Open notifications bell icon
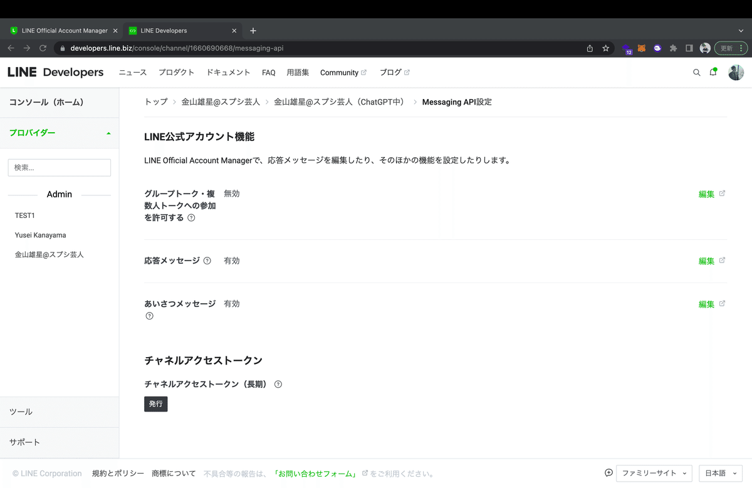752x488 pixels. [x=713, y=72]
